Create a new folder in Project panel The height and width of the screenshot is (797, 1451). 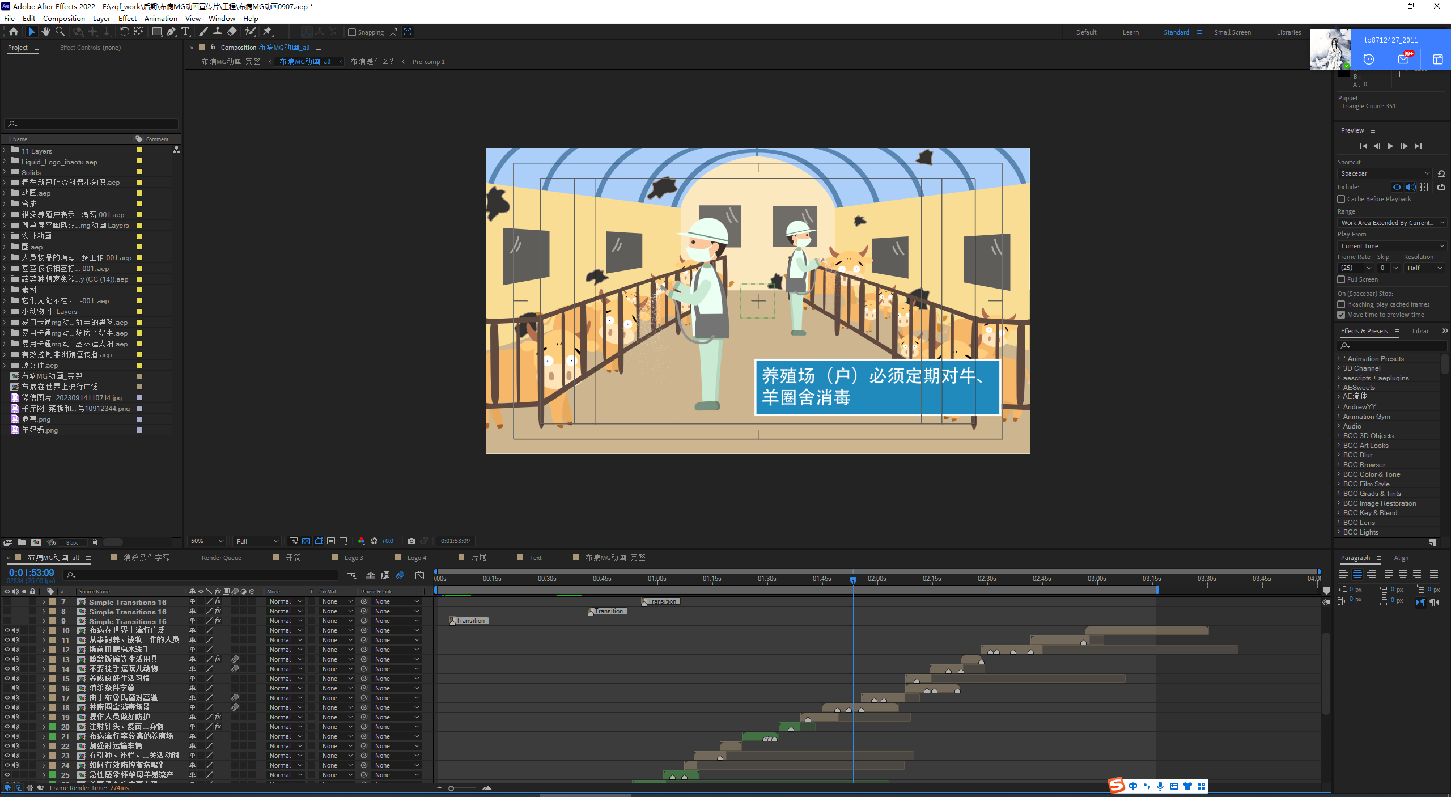point(22,542)
